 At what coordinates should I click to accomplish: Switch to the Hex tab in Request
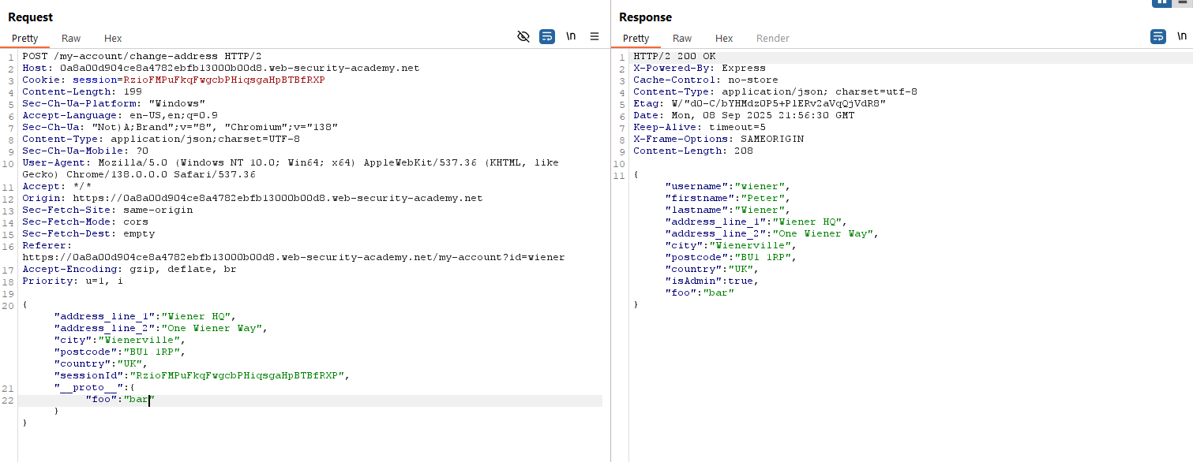pos(113,38)
